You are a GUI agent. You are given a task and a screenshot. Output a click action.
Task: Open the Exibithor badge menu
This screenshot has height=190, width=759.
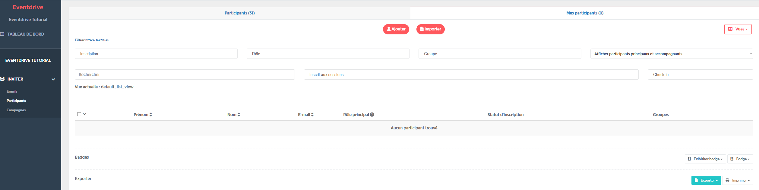(705, 159)
